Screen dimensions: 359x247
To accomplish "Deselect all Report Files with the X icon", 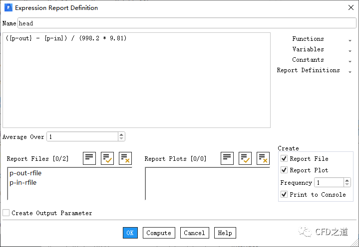I will (125, 158).
